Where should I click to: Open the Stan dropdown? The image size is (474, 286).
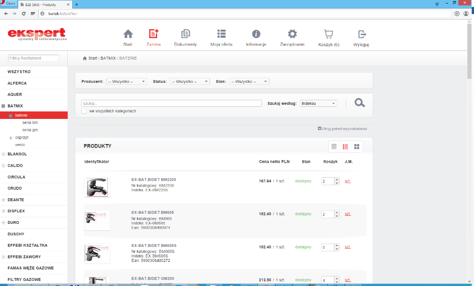pyautogui.click(x=249, y=81)
